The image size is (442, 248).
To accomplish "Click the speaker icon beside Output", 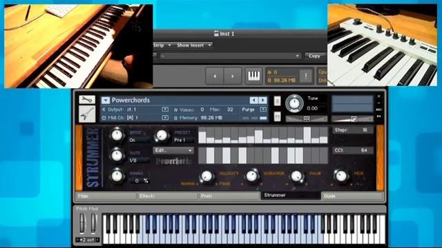I will pyautogui.click(x=104, y=110).
